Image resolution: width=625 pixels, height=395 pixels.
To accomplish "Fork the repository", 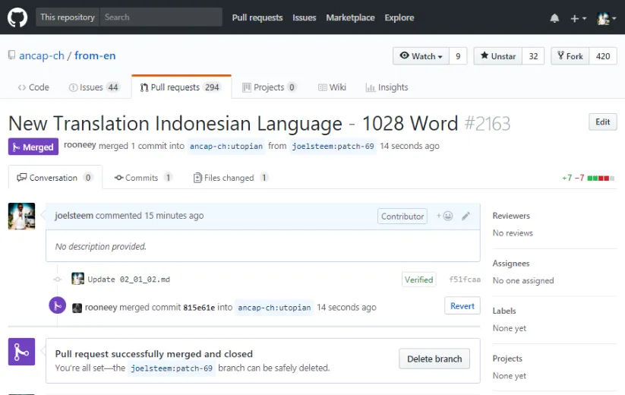I will [570, 56].
